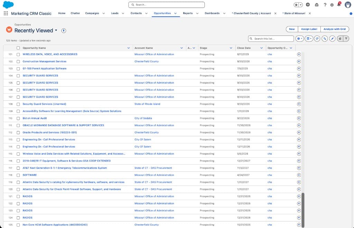The height and width of the screenshot is (228, 354).
Task: Expand the Opportunities nav dropdown chevron
Action: [x=175, y=13]
